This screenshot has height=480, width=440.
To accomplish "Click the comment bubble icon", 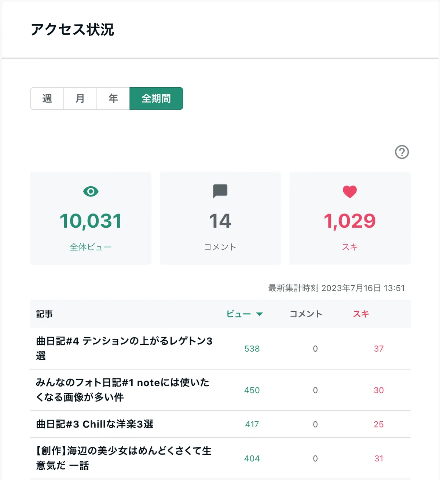I will pyautogui.click(x=220, y=191).
